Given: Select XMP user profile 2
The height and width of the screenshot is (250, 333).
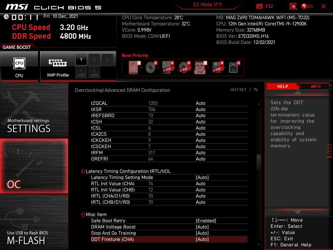Looking at the screenshot, I should tap(94, 72).
